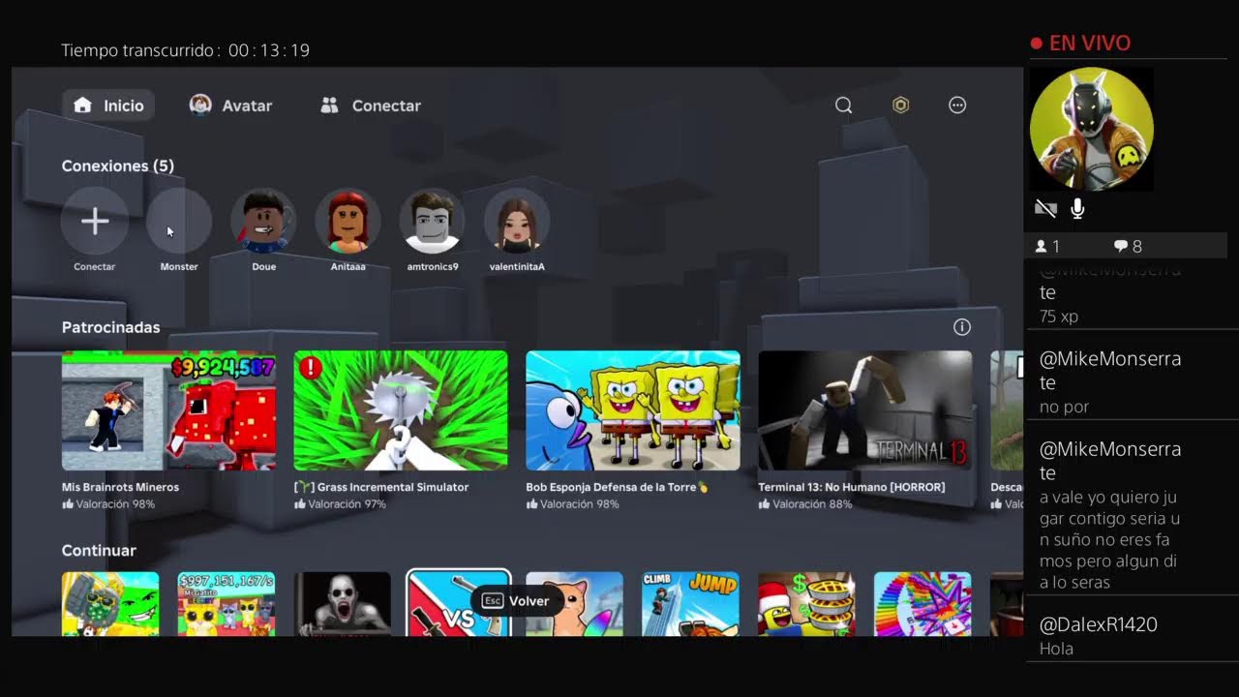Switch to the Avatar tab

click(x=230, y=106)
